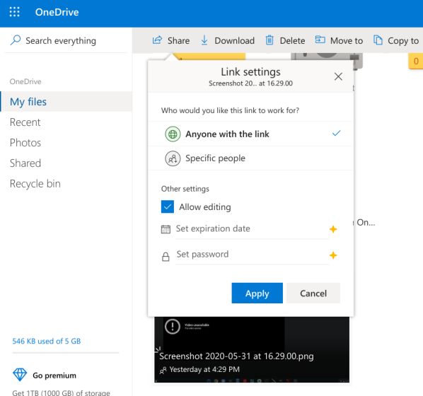The height and width of the screenshot is (396, 423).
Task: Open the Recycle bin
Action: click(35, 184)
